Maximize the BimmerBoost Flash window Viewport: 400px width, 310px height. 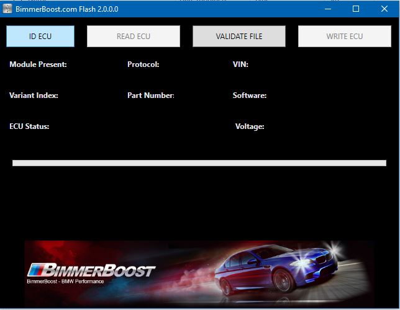coord(356,9)
